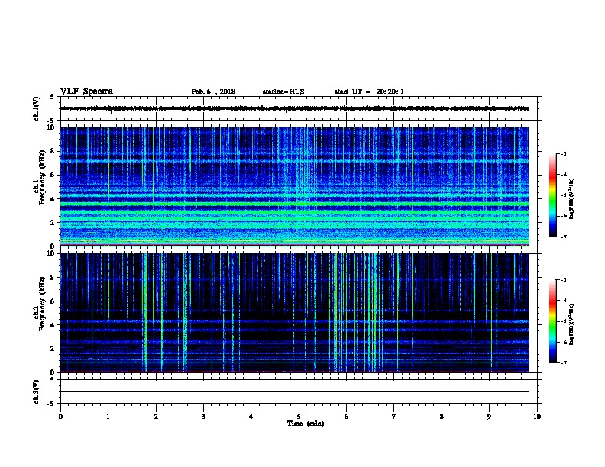Click the "8" tick on the time axis
The width and height of the screenshot is (605, 467).
click(442, 417)
